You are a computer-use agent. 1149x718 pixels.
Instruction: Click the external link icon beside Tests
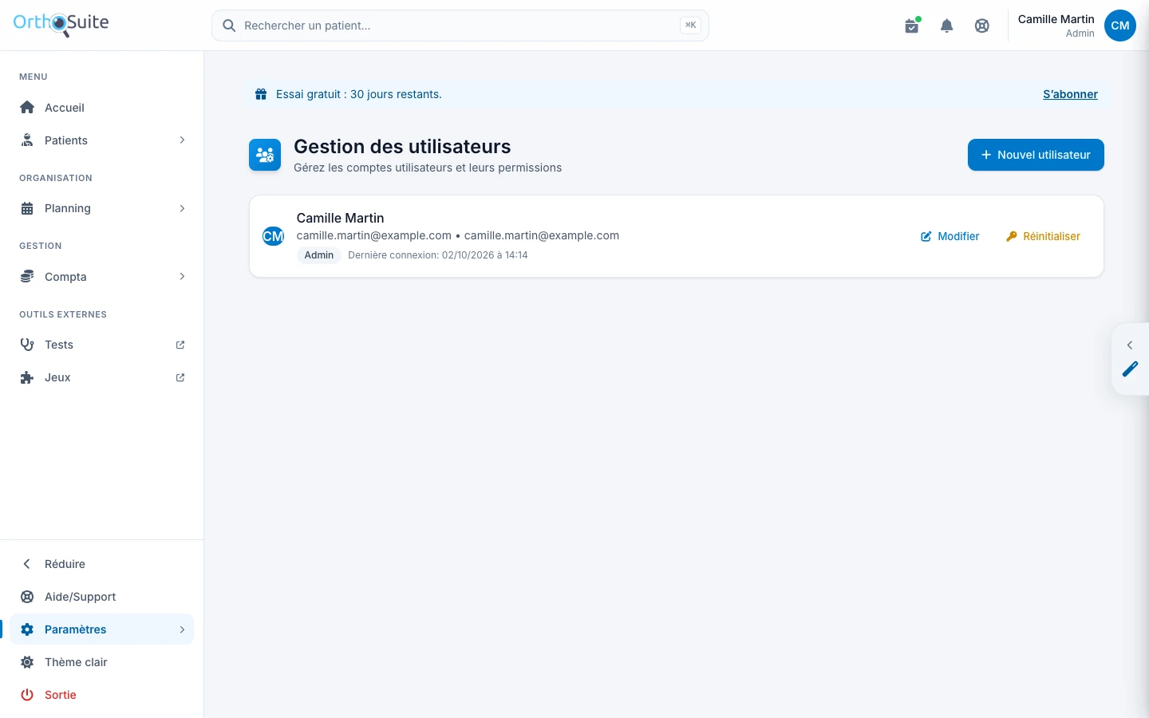pyautogui.click(x=180, y=345)
